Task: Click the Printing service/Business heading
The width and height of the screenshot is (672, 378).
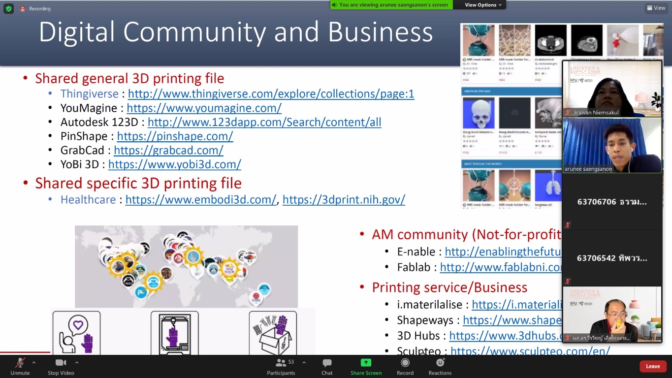Action: [449, 287]
